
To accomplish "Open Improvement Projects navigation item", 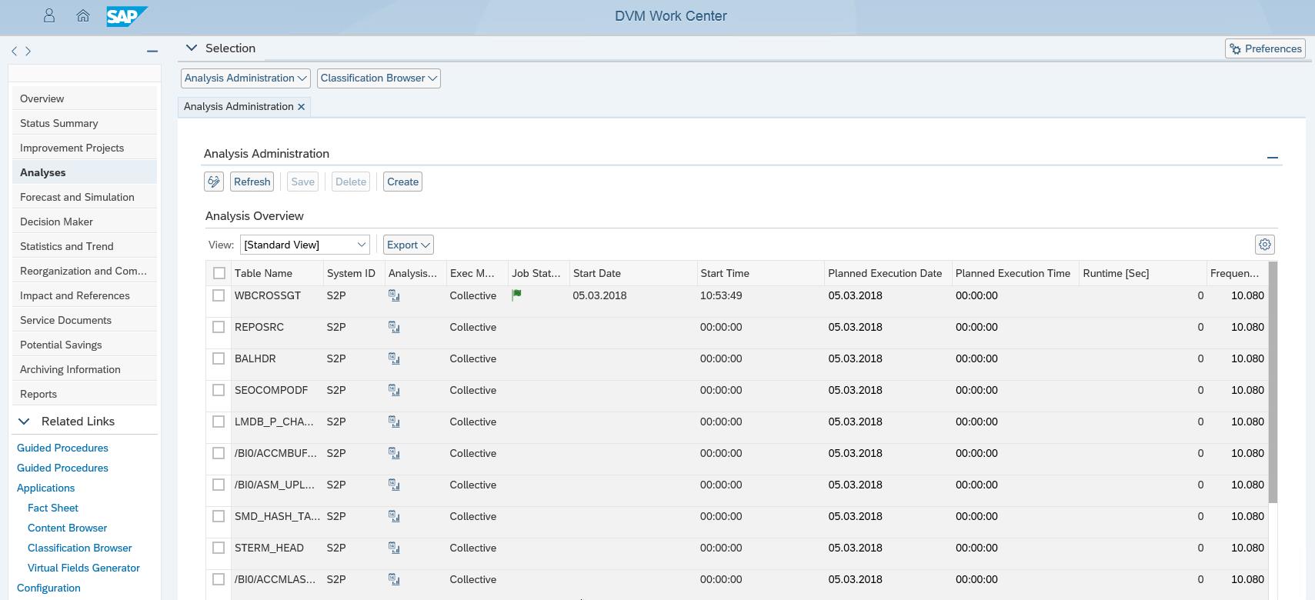I will [85, 148].
